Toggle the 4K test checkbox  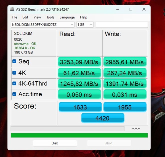[14, 73]
